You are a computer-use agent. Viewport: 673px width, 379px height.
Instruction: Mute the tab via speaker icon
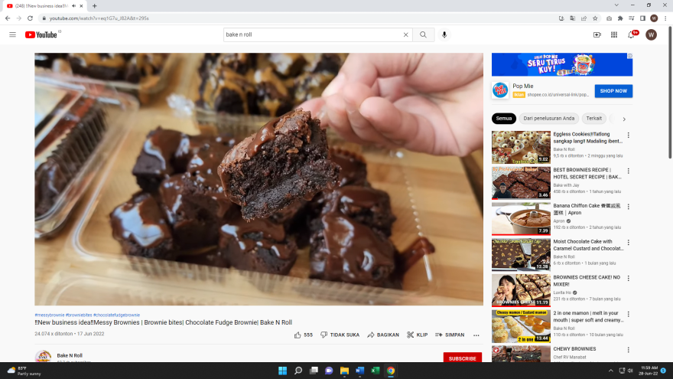point(74,6)
